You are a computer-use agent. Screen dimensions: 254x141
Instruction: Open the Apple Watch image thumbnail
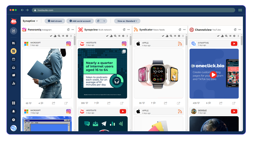click(158, 73)
